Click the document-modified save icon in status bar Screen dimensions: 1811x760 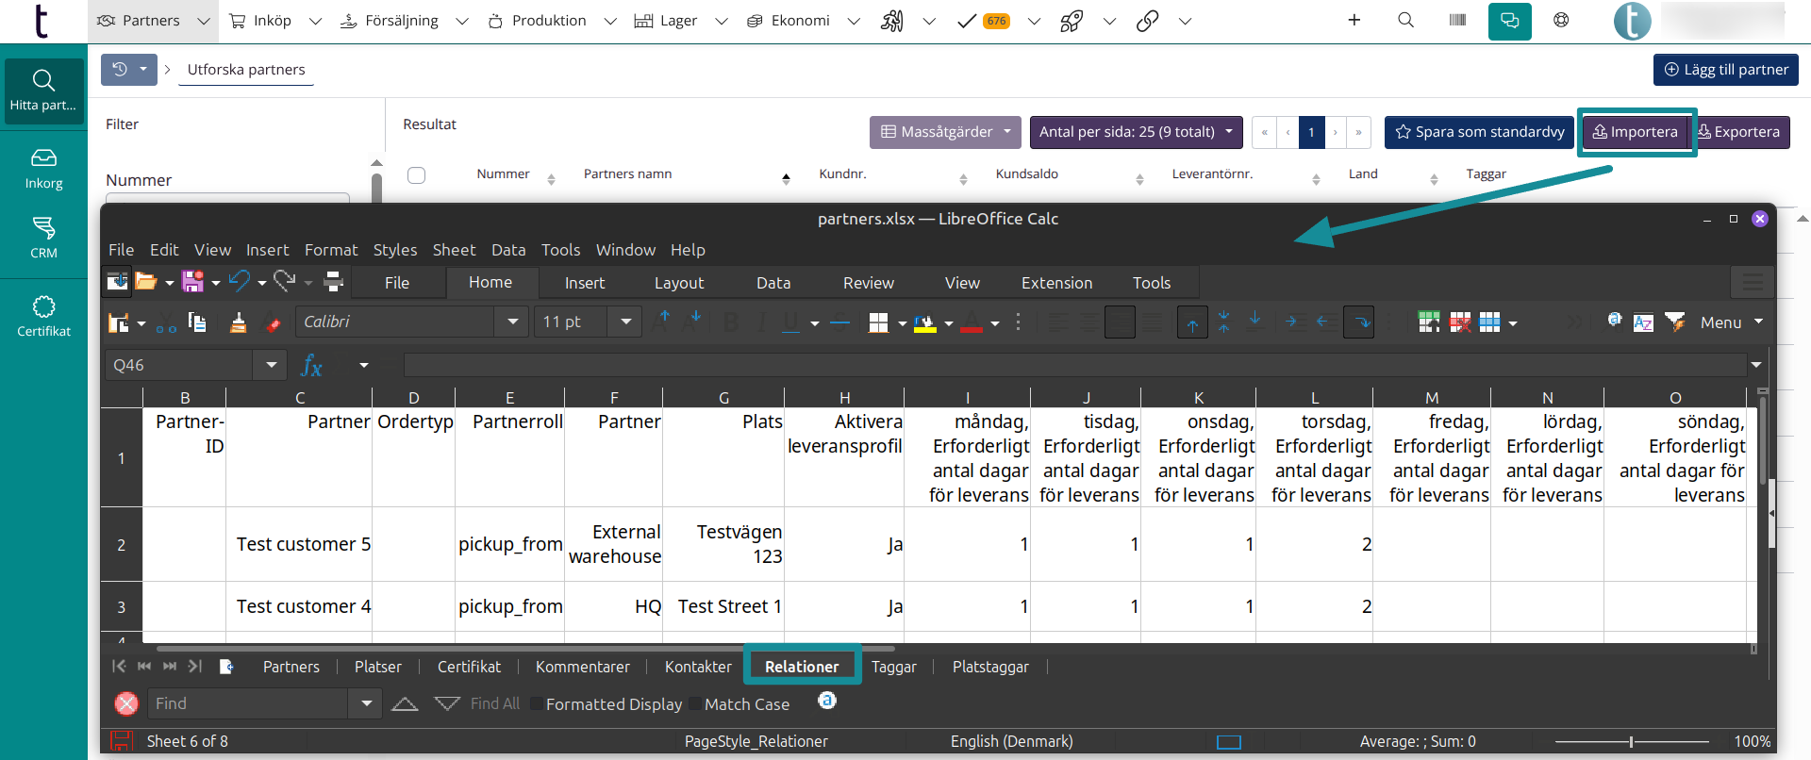click(x=122, y=741)
